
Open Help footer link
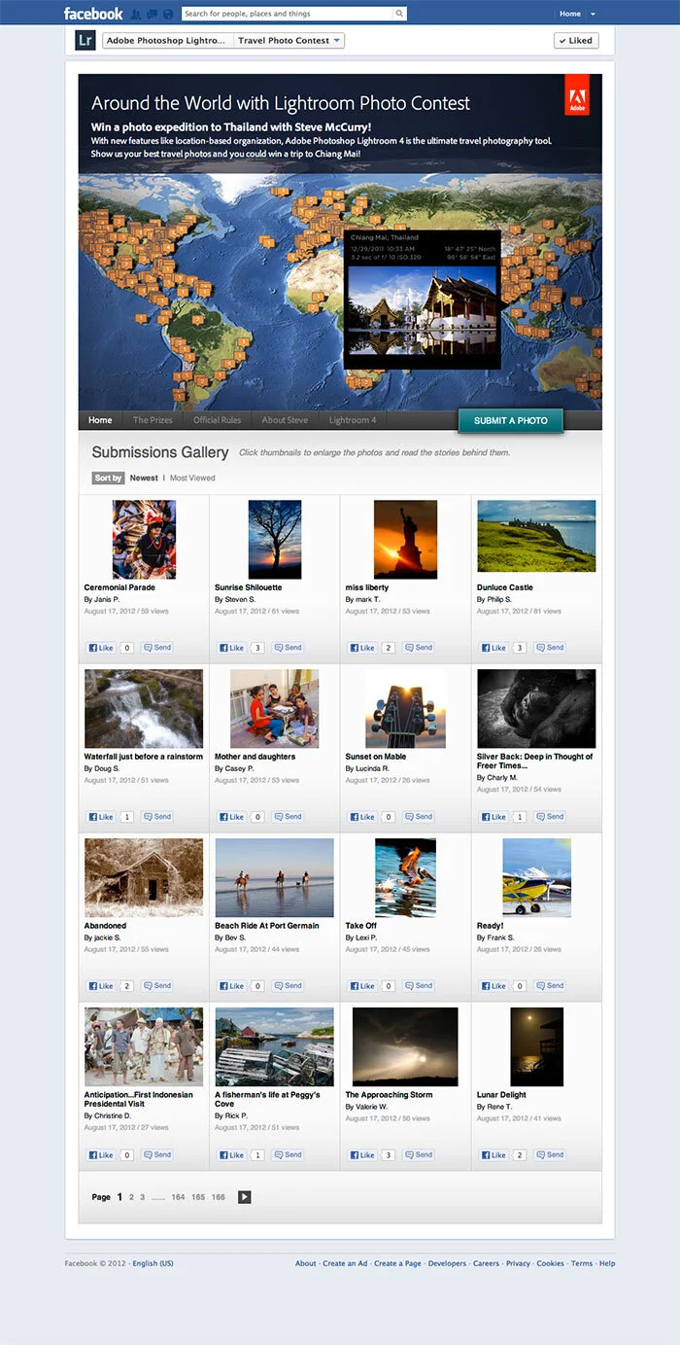click(x=607, y=1263)
